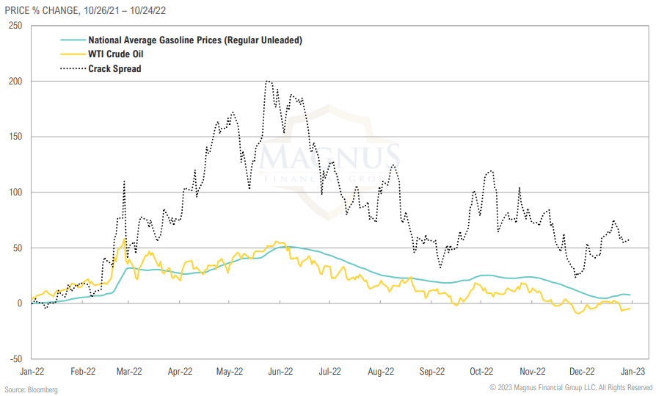The width and height of the screenshot is (656, 396).
Task: Click the 100 y-axis label
Action: click(x=15, y=192)
